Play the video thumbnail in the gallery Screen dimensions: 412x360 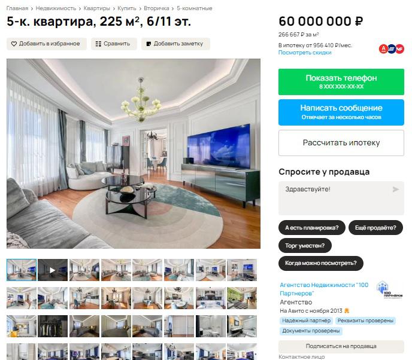(53, 270)
